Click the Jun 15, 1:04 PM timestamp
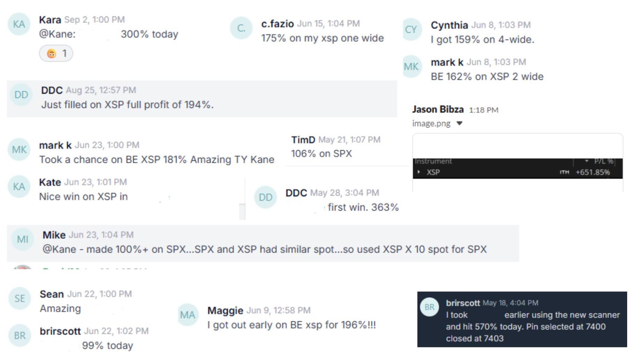This screenshot has width=631, height=359. point(328,23)
